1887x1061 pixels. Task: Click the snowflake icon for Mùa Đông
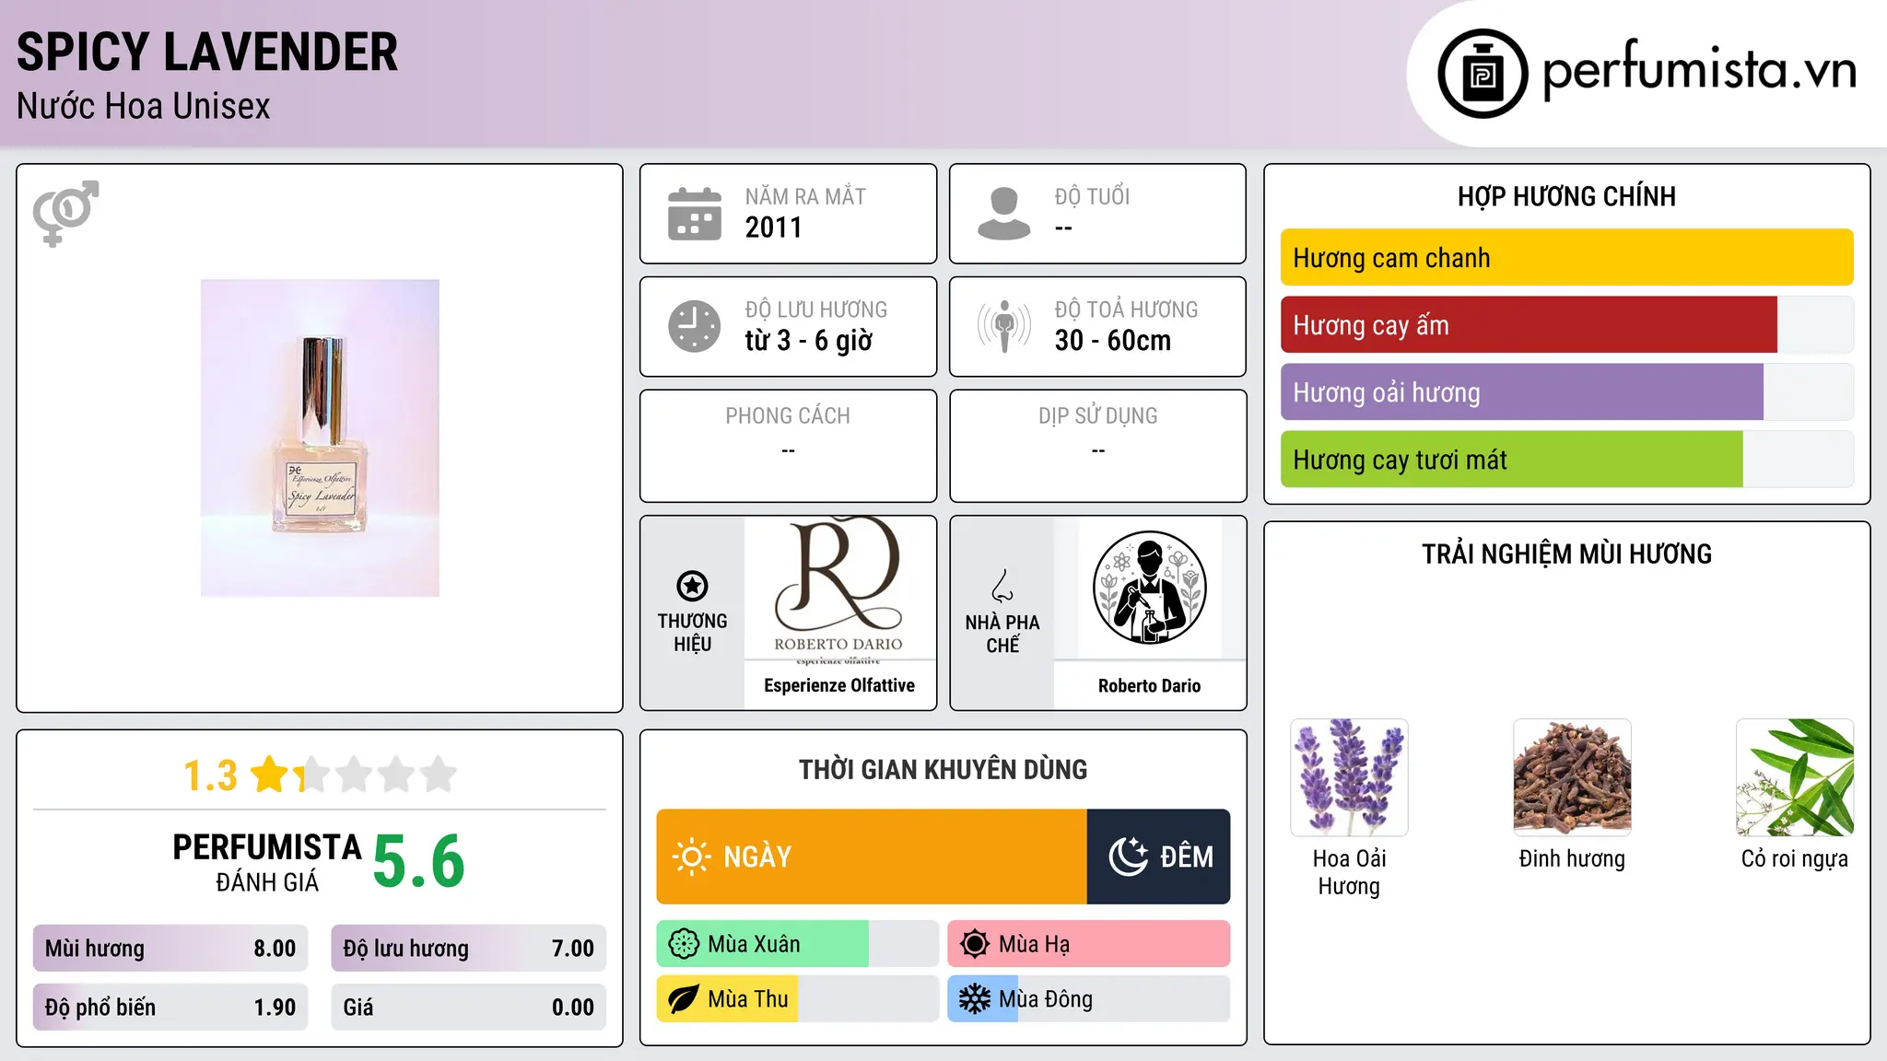[975, 999]
